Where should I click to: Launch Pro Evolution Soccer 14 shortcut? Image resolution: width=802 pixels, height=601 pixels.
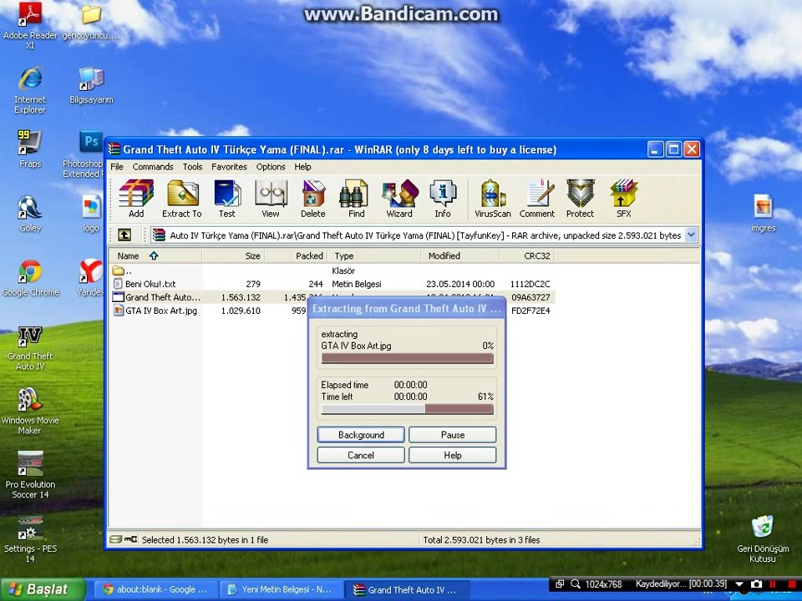pos(30,475)
